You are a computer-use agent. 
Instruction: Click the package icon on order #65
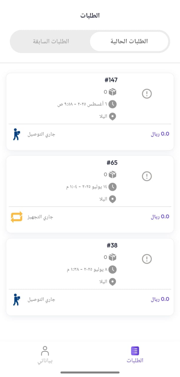pos(113,175)
